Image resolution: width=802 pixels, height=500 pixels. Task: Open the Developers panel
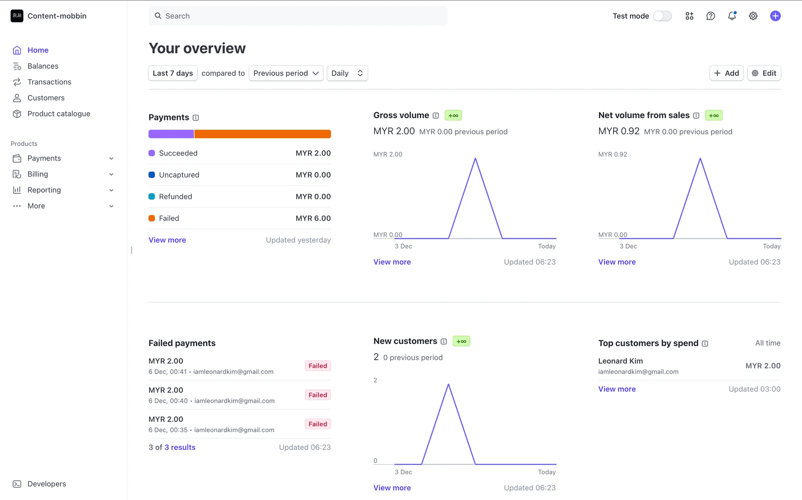coord(46,484)
